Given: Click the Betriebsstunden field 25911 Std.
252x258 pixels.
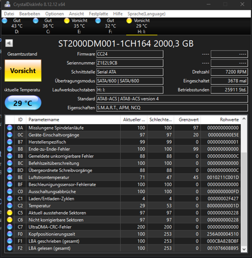Looking at the screenshot, I should (x=229, y=90).
